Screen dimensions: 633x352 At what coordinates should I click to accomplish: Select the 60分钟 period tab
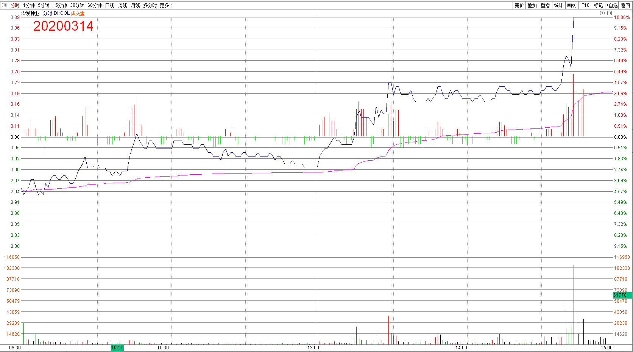click(x=94, y=5)
